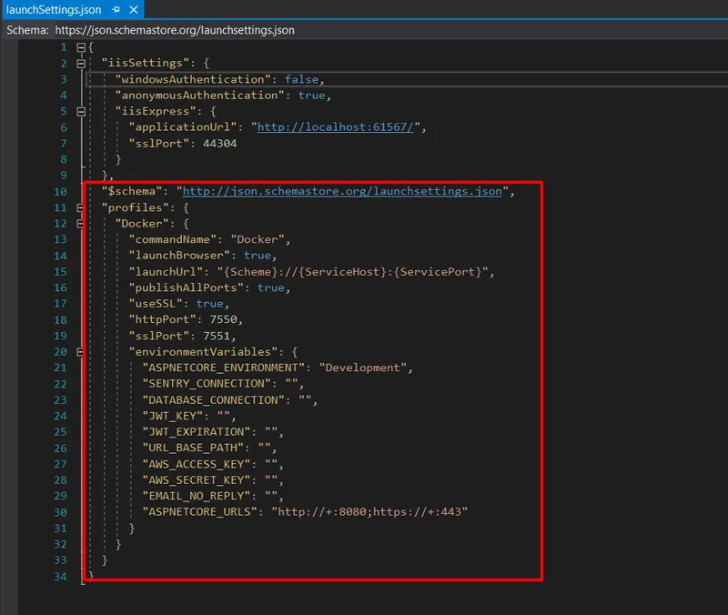Click the SENTRY_CONNECTION key
The height and width of the screenshot is (615, 728).
click(207, 384)
